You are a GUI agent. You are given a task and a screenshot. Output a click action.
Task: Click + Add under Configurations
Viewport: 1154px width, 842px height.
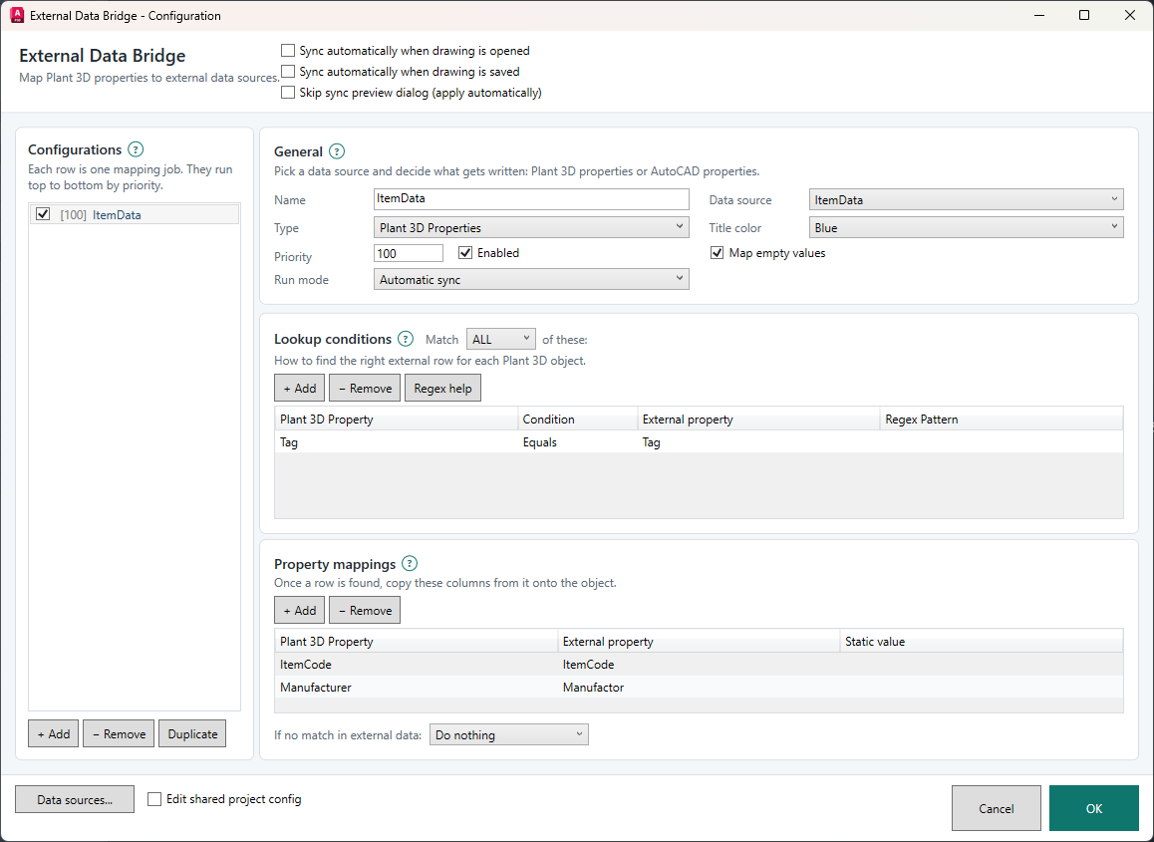point(54,733)
